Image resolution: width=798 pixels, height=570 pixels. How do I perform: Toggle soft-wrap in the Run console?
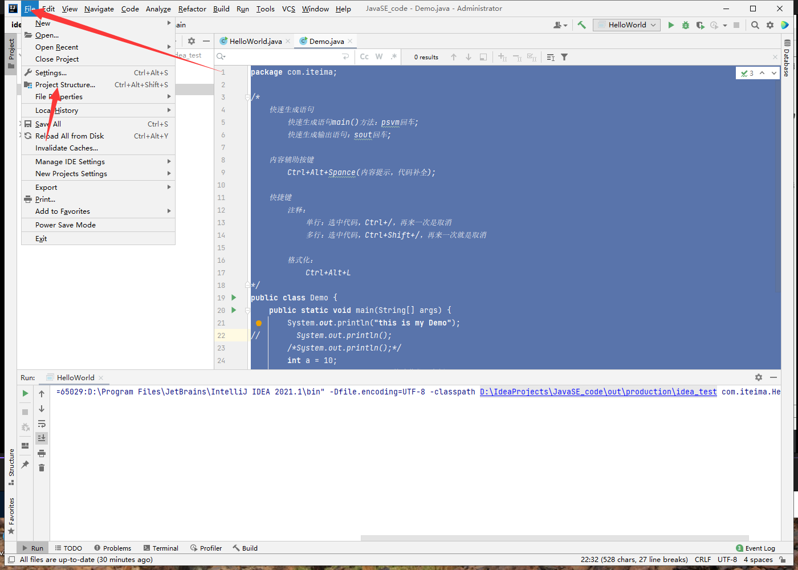coord(42,424)
